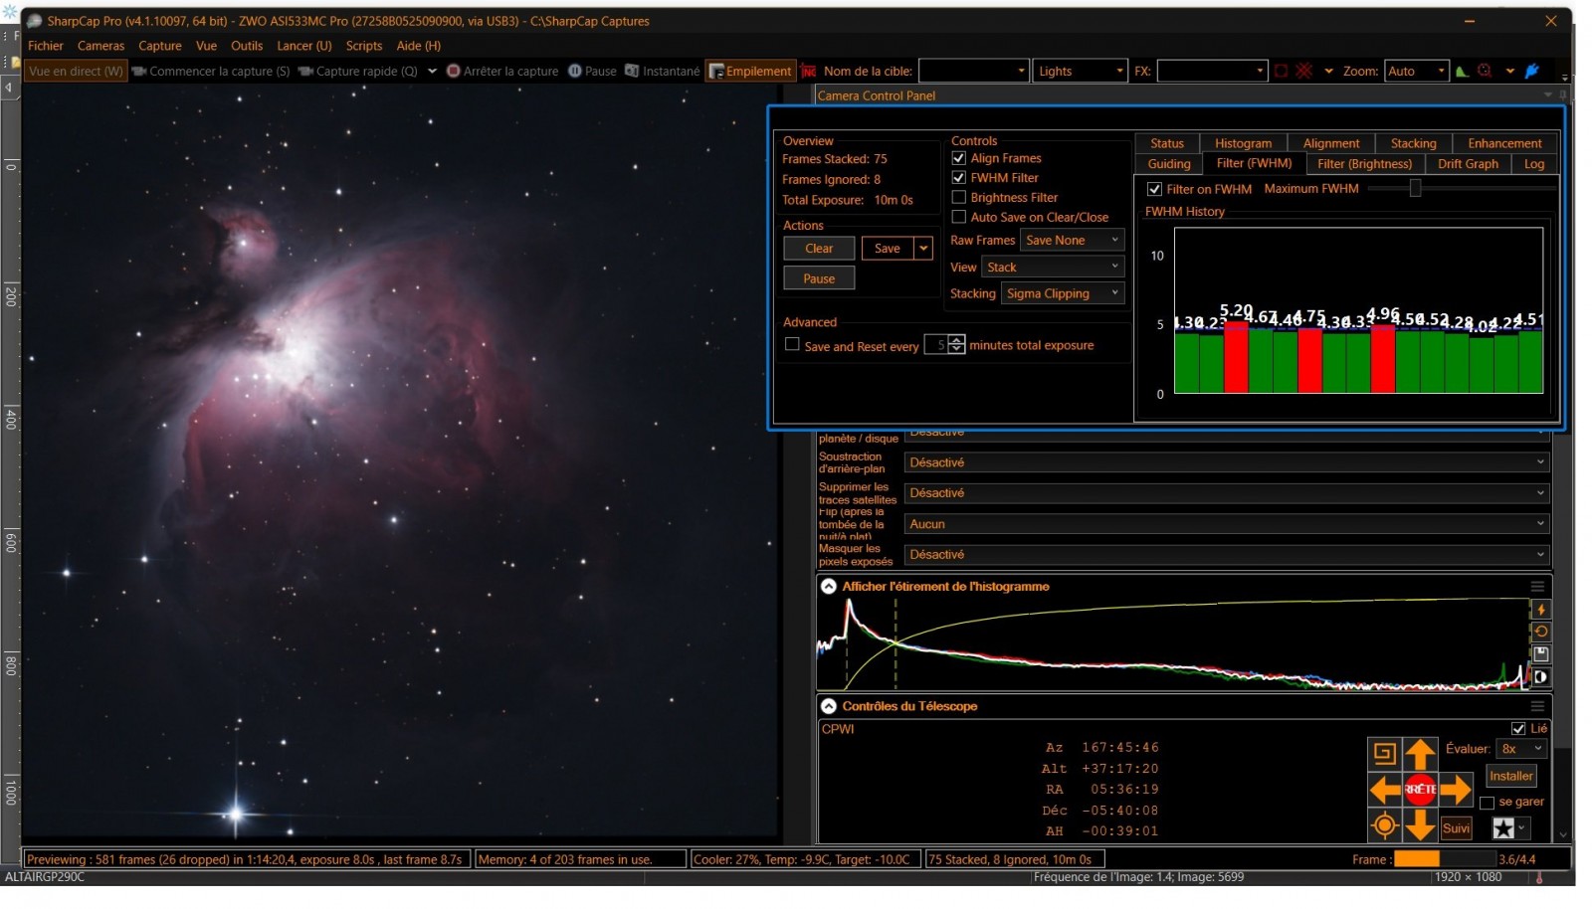Collapse Afficher l'étirement de l'histogramme section
Screen dimensions: 1592x909
coord(828,587)
